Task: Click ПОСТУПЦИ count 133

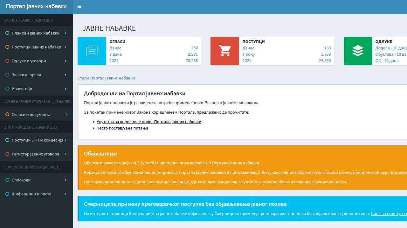Action: 328,48
